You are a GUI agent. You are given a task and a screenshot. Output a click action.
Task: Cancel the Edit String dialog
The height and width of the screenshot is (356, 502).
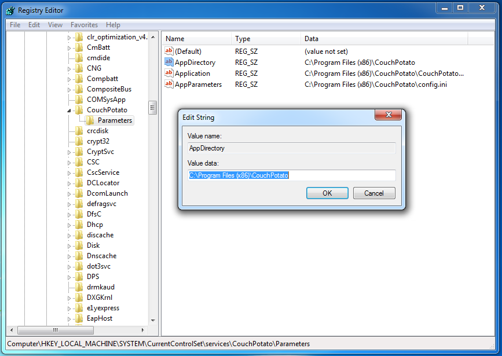pos(374,193)
